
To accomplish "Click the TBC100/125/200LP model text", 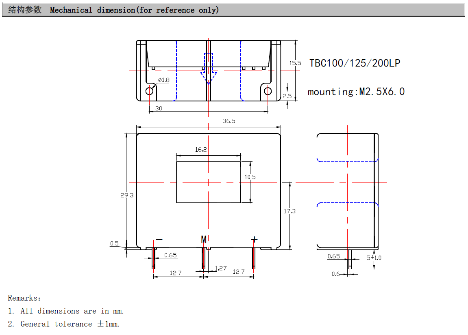I will 355,63.
